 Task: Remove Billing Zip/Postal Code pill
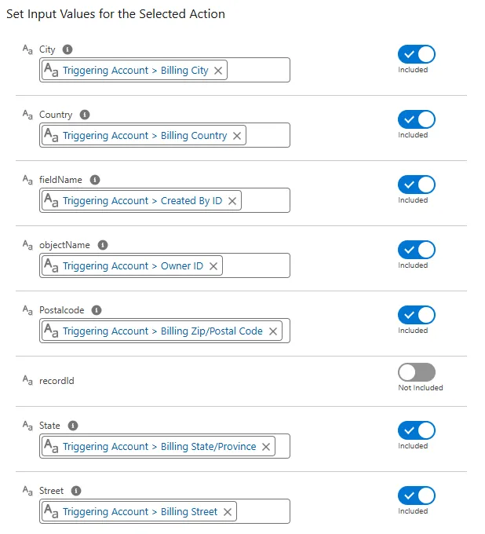pyautogui.click(x=273, y=331)
